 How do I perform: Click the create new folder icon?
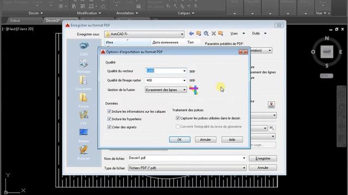(221, 34)
